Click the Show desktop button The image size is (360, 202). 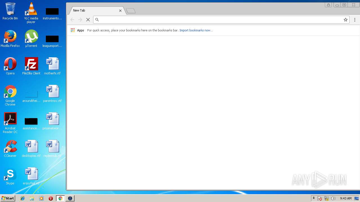point(357,198)
